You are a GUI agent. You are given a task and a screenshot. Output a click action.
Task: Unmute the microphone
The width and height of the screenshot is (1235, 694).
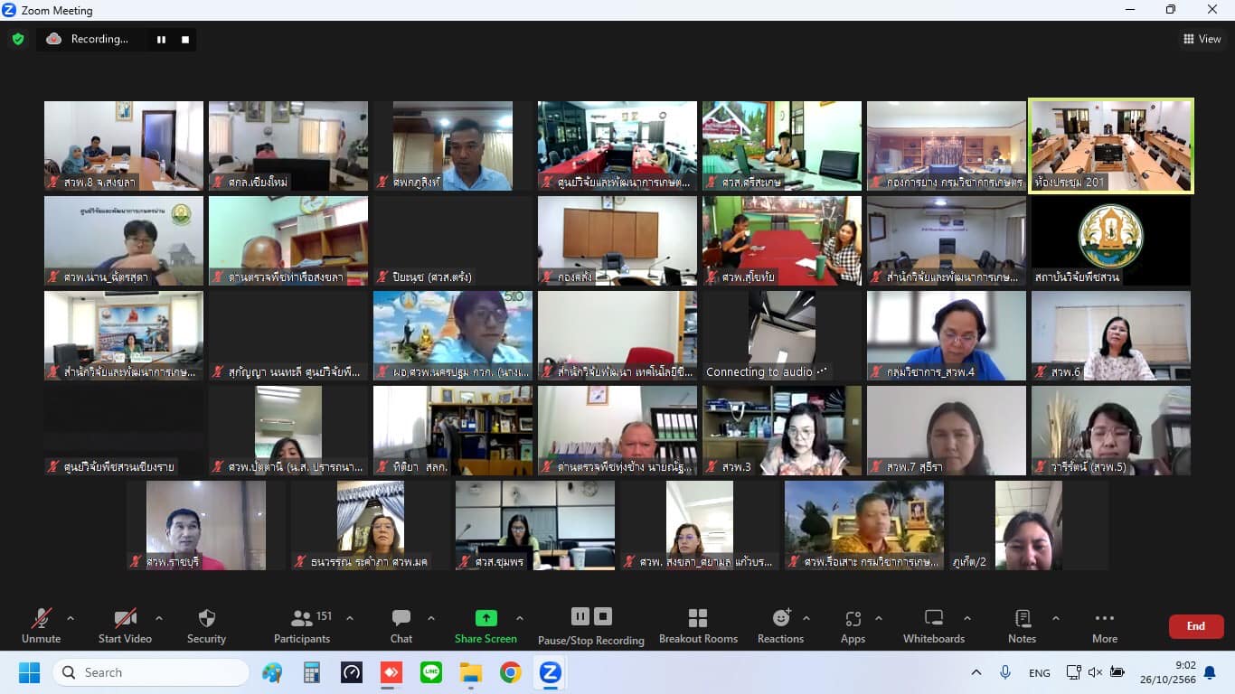point(41,619)
